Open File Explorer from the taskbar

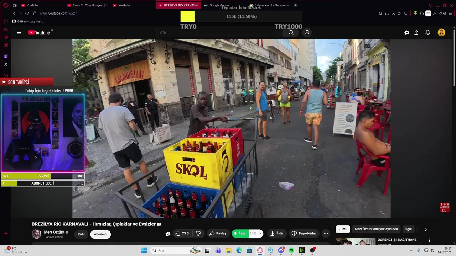229,250
